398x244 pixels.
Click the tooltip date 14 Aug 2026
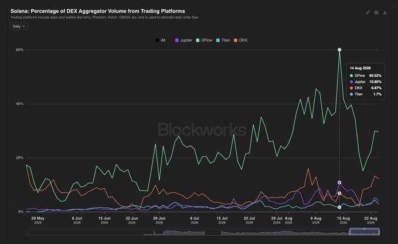[360, 68]
